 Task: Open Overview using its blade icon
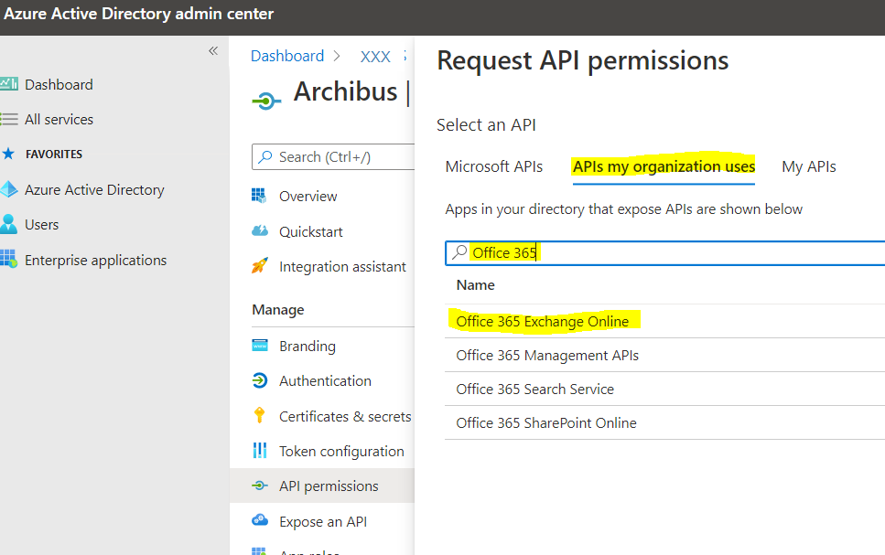(261, 196)
